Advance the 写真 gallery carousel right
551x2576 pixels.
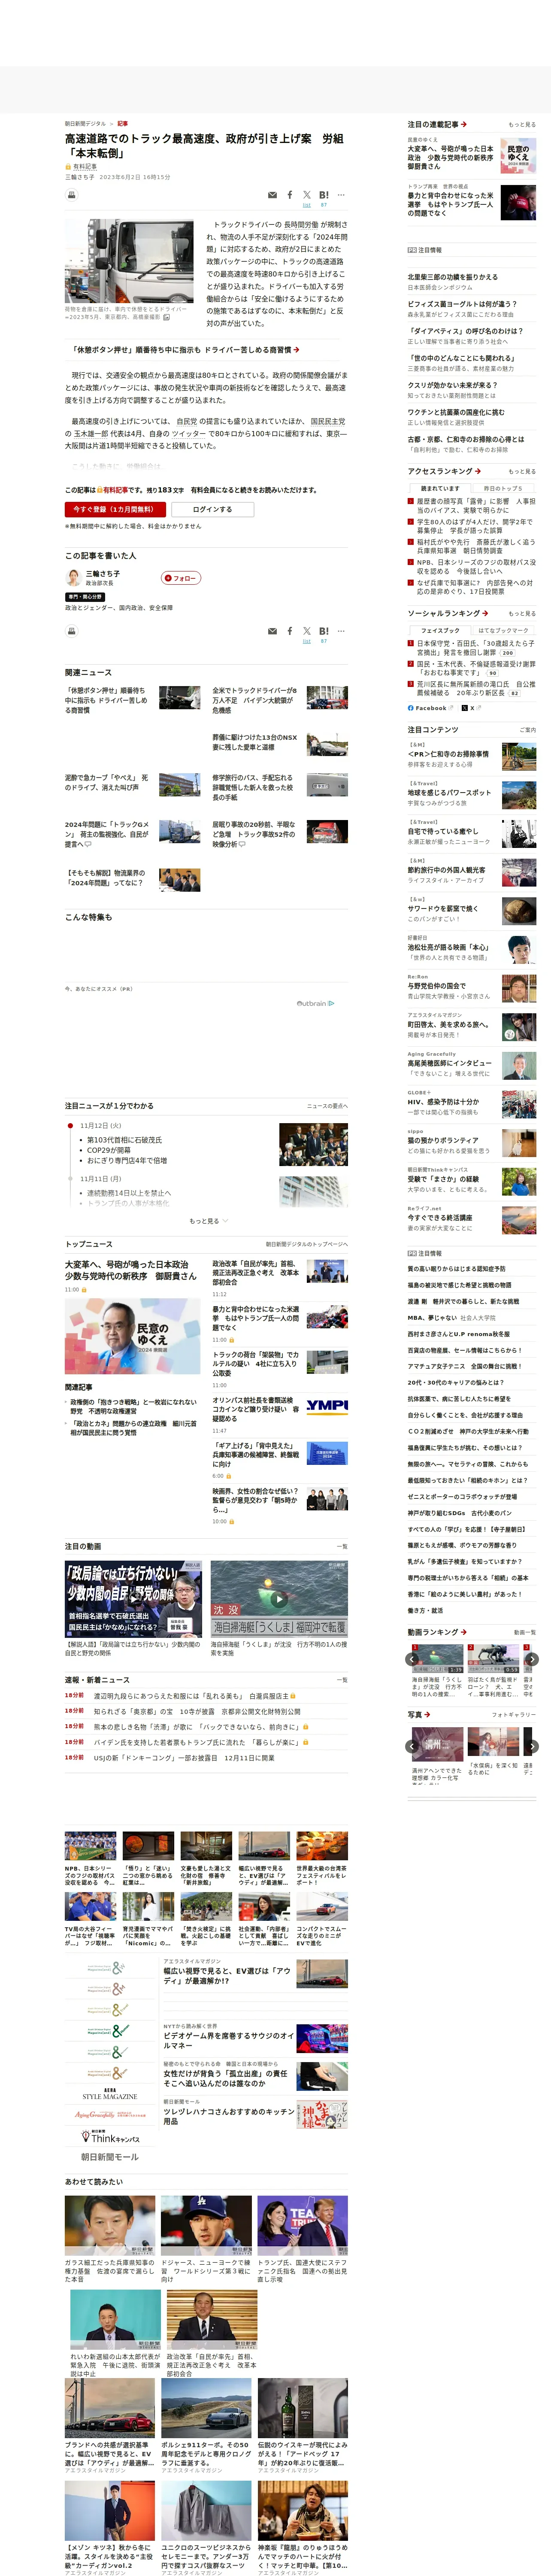532,1746
